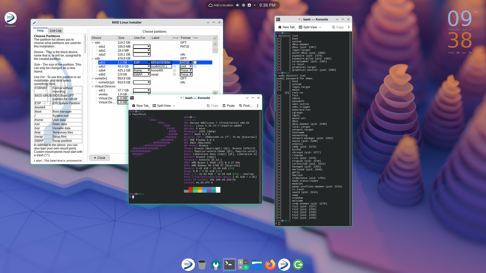Click Find in the front Konsole toolbar

click(x=245, y=106)
